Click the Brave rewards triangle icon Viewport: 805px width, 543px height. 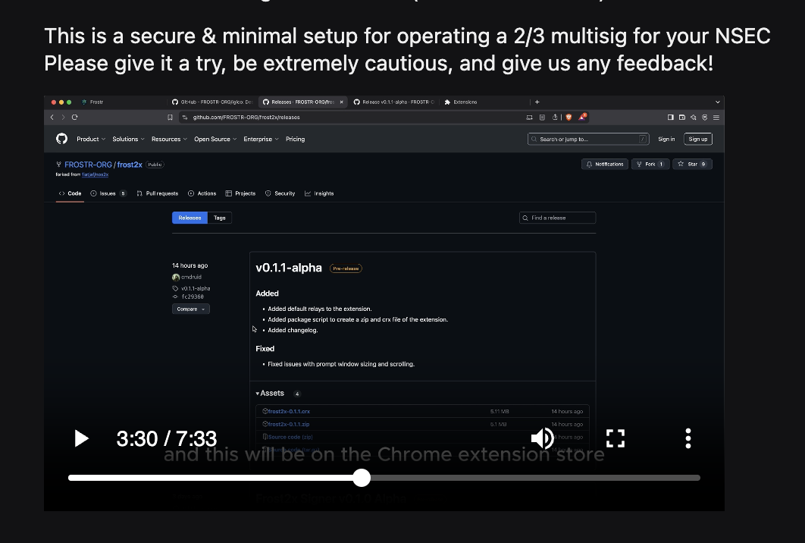[x=582, y=117]
